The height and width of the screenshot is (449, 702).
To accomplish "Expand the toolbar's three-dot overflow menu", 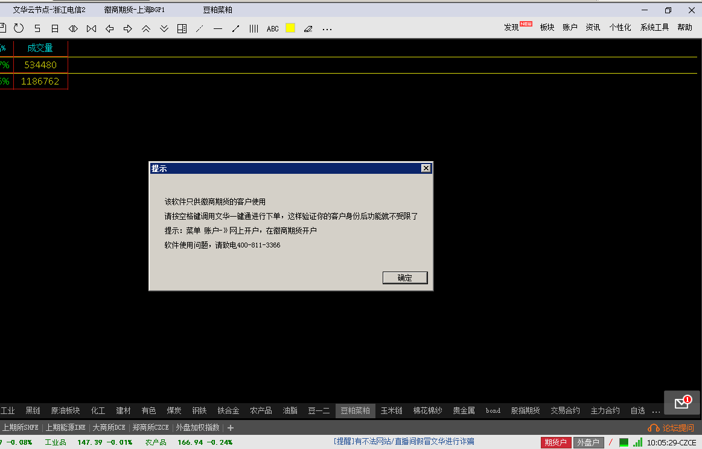I will (327, 28).
